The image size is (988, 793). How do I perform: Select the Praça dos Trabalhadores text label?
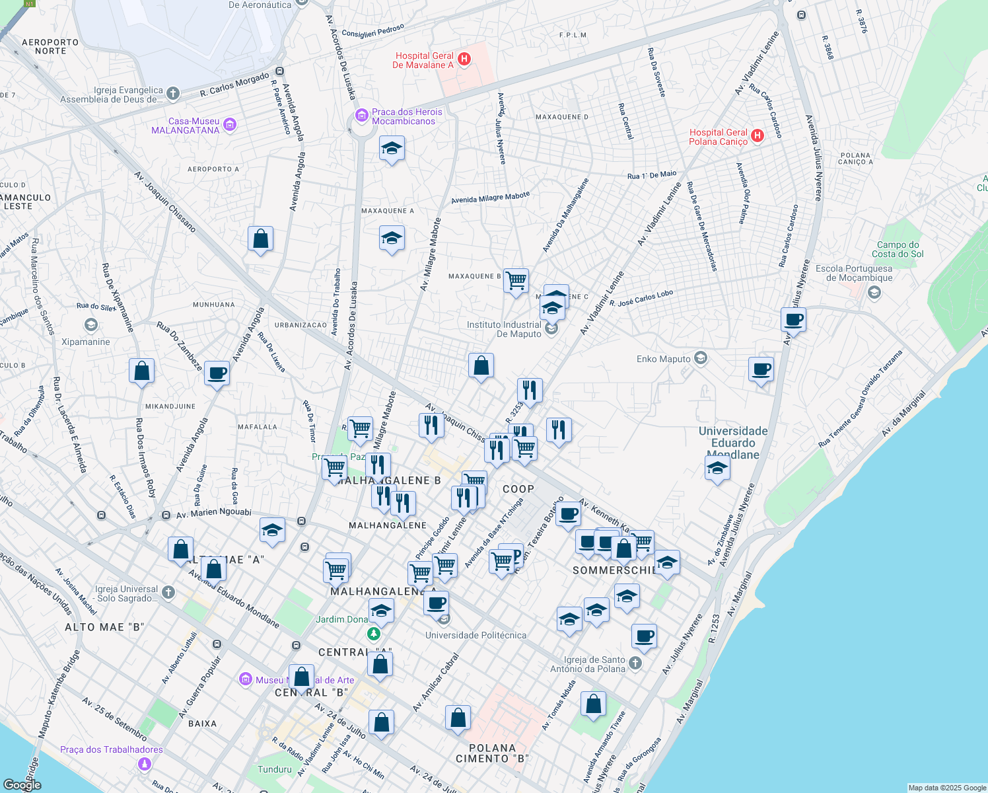click(112, 749)
